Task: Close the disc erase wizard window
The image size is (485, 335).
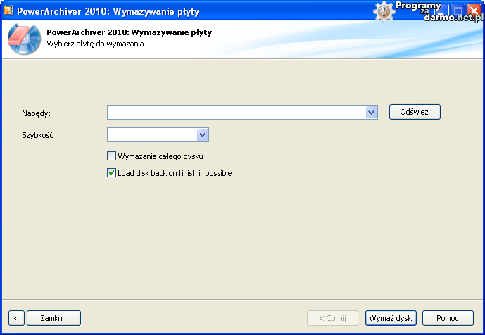Action: click(x=473, y=11)
